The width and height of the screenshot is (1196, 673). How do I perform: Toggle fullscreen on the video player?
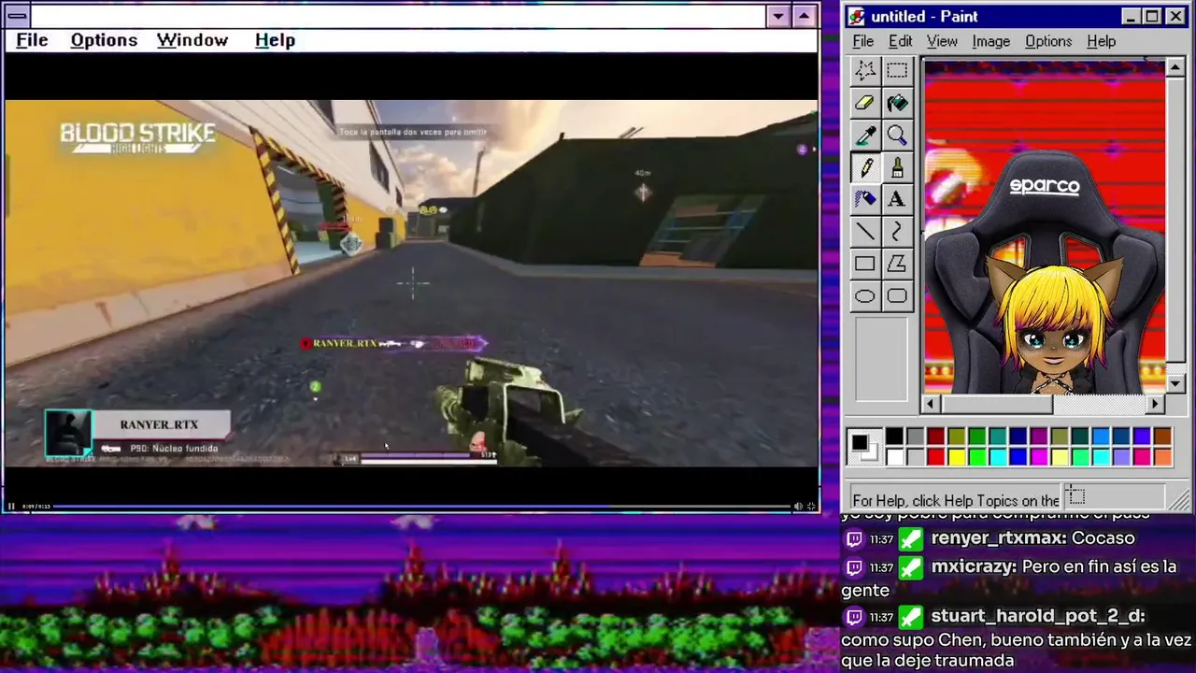(812, 507)
